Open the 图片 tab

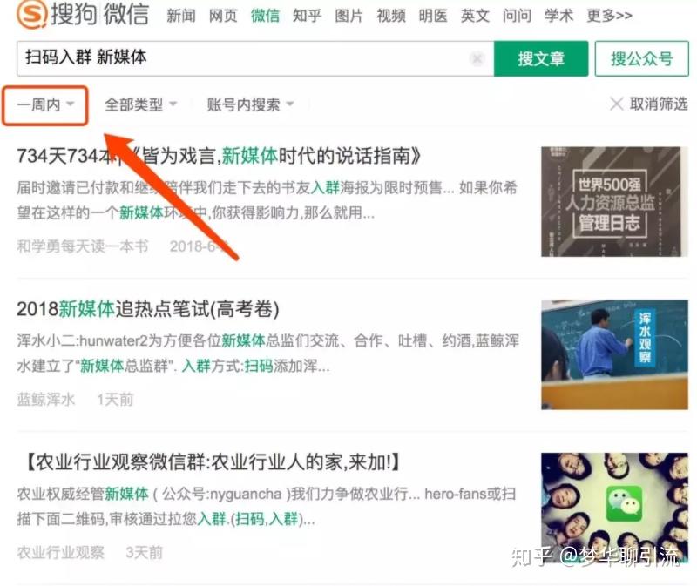pos(349,16)
